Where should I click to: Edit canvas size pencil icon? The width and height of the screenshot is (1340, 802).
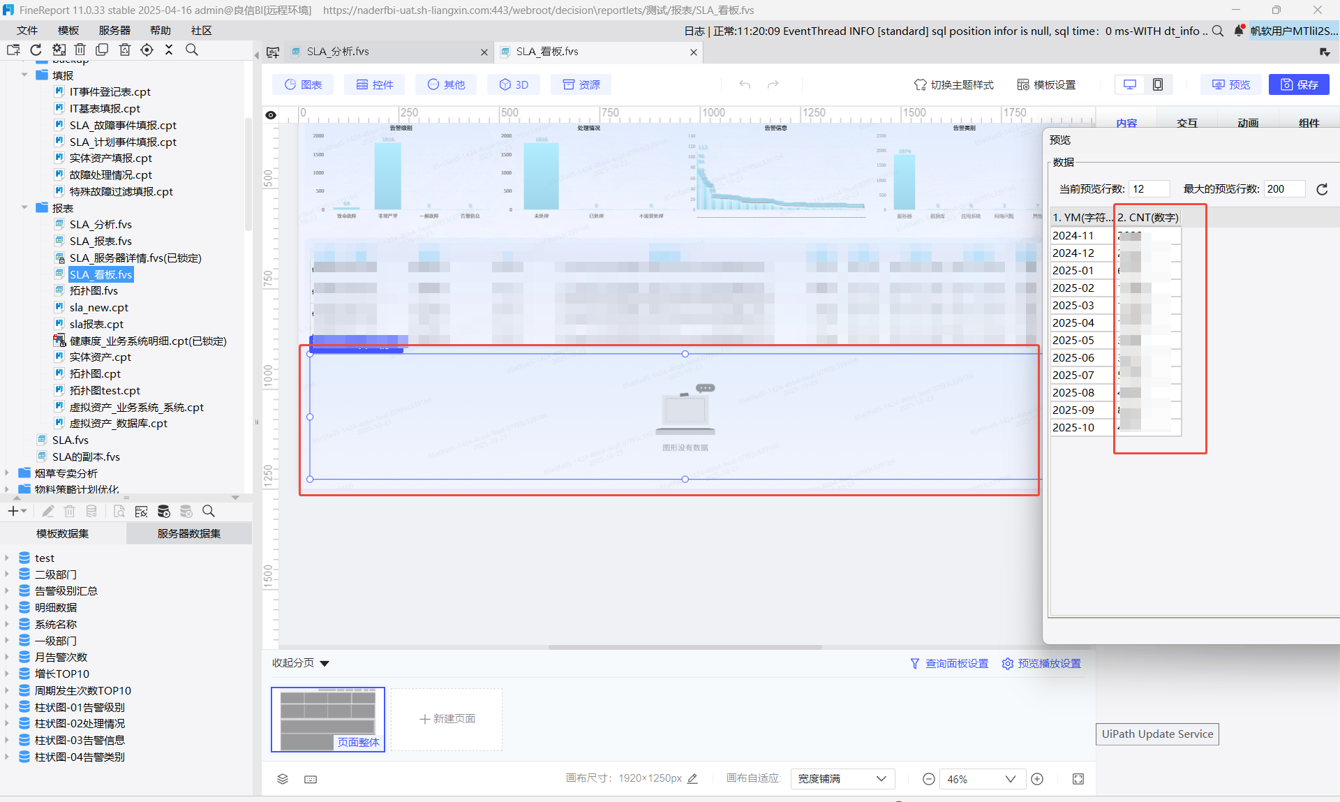pos(692,778)
